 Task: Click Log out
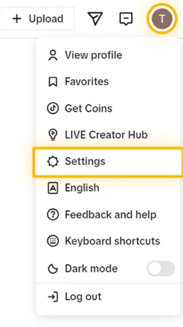coord(108,296)
